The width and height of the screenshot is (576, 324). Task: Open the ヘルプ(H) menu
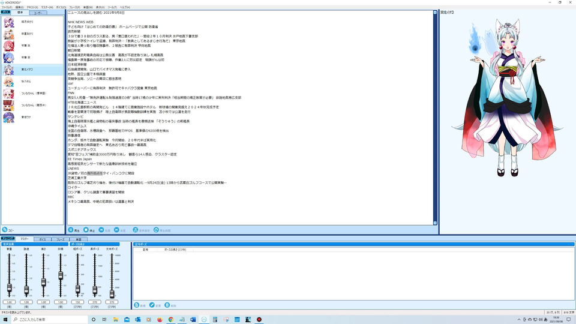[125, 7]
